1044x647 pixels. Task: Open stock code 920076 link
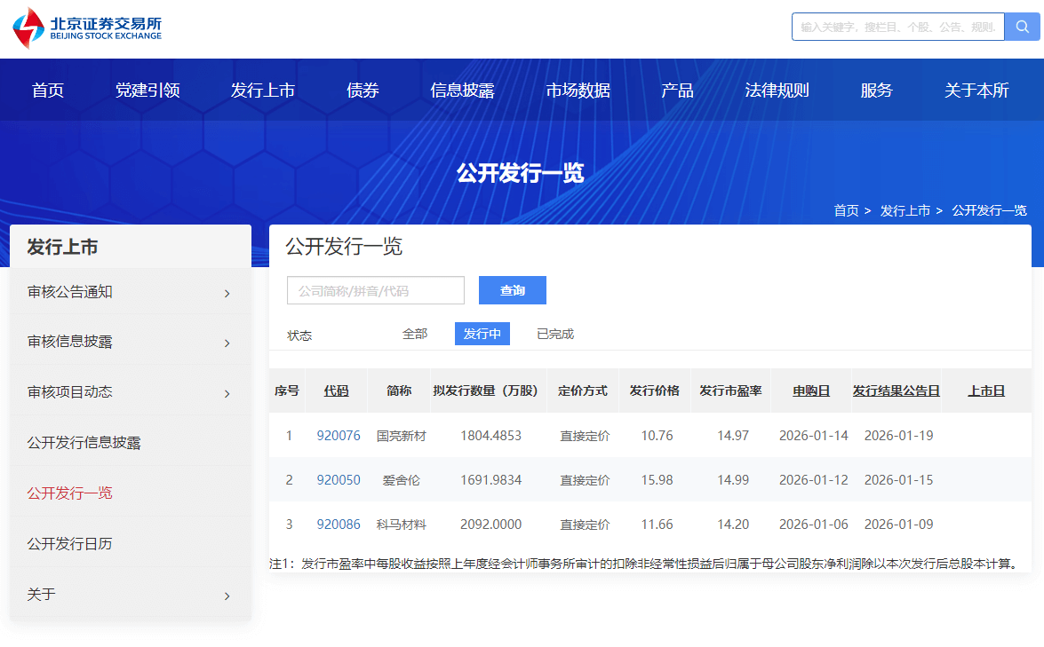339,436
